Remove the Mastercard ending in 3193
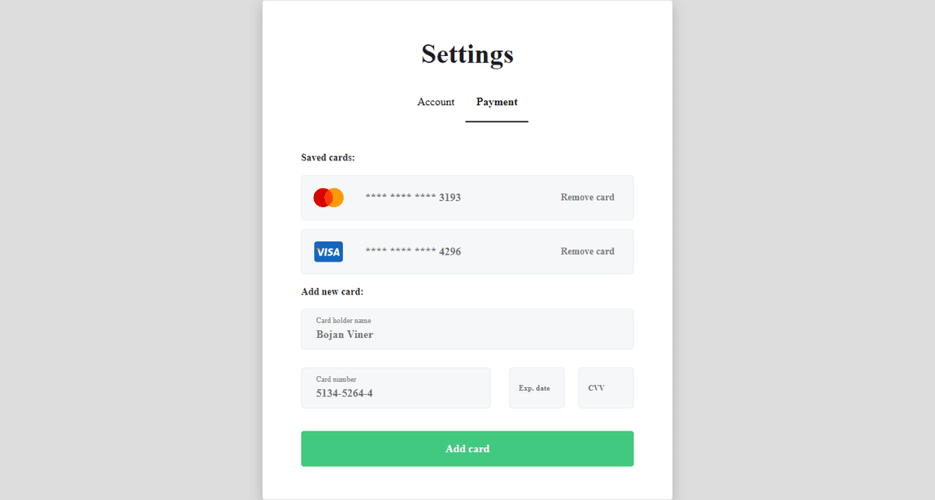The image size is (935, 500). click(x=587, y=197)
